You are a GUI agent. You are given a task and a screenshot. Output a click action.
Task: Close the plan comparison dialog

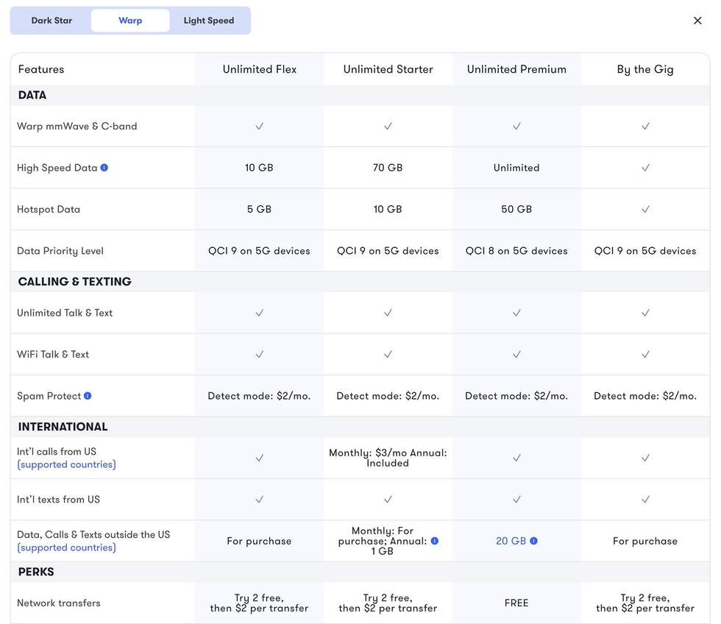697,21
